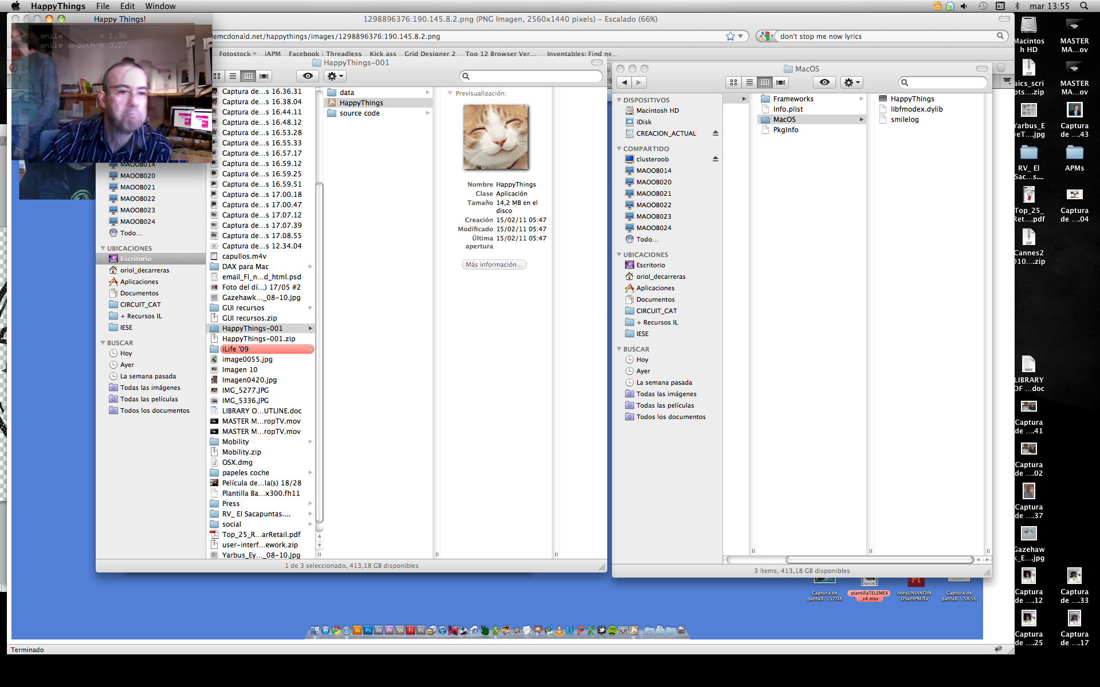This screenshot has width=1100, height=687.
Task: Bookmark page with the star icon
Action: click(730, 36)
